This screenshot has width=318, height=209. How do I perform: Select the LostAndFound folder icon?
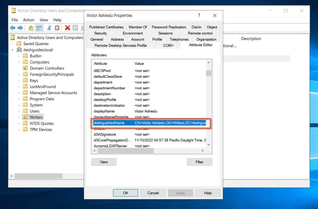[25, 86]
